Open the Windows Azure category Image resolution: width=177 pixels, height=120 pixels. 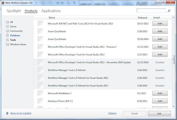point(18,44)
